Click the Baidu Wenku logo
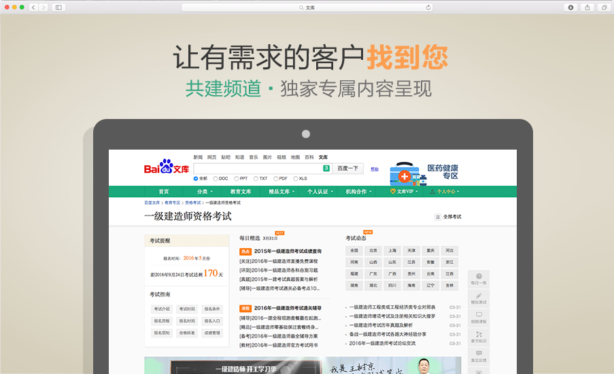This screenshot has width=614, height=374. (166, 167)
